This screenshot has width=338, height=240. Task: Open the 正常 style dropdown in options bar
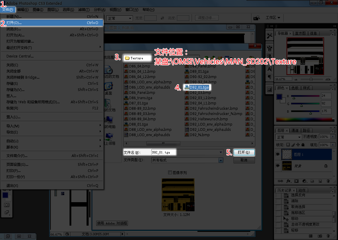(x=119, y=18)
